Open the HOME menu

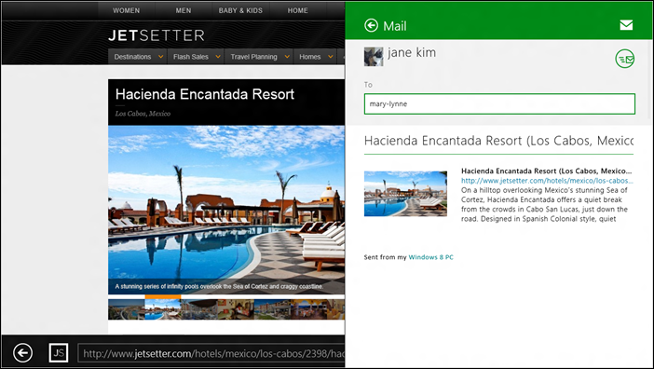coord(297,10)
